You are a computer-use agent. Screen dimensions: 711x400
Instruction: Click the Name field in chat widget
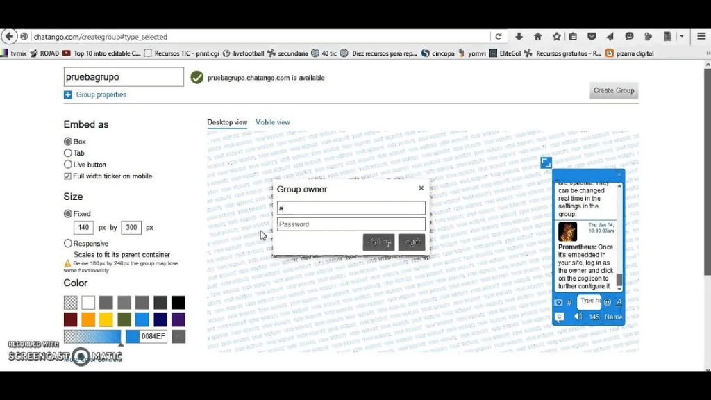click(x=613, y=317)
